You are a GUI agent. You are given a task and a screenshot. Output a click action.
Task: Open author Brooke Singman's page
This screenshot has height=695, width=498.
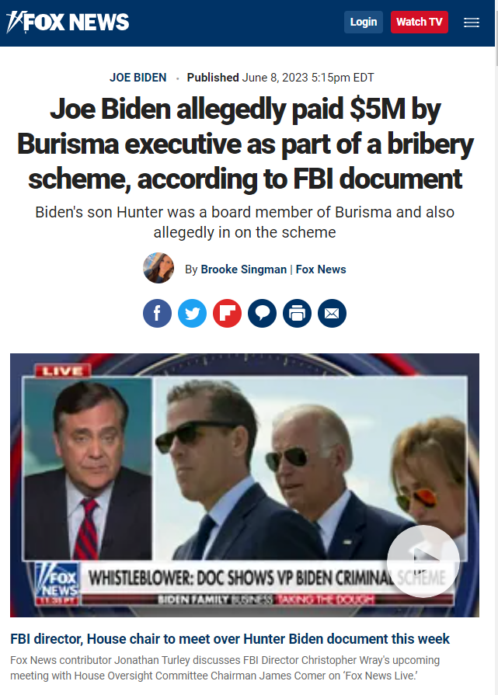[x=243, y=269]
